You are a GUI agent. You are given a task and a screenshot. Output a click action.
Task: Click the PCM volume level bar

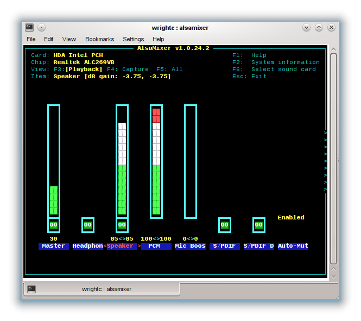click(x=156, y=161)
